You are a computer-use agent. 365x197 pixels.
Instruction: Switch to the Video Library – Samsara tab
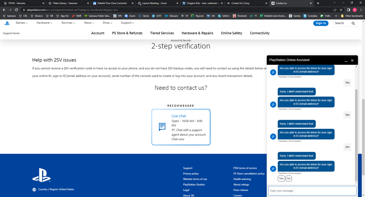(68, 3)
